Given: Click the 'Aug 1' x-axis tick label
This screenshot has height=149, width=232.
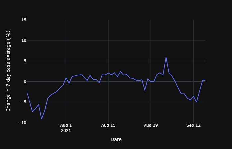Looking at the screenshot, I should pos(66,125).
